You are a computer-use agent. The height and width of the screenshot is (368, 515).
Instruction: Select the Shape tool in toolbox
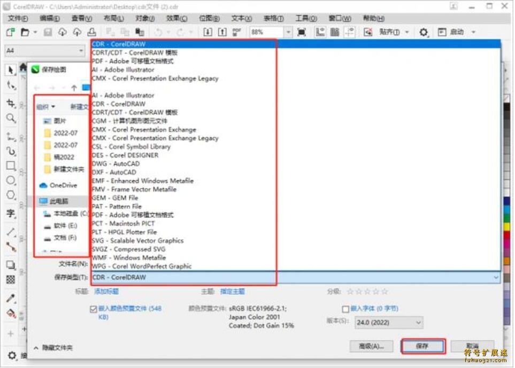click(x=11, y=85)
